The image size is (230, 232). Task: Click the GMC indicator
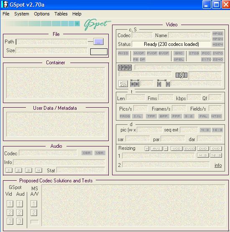[x=179, y=53]
